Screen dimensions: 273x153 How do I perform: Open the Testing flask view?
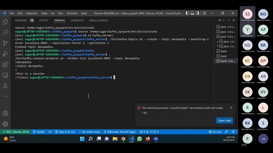(5, 86)
